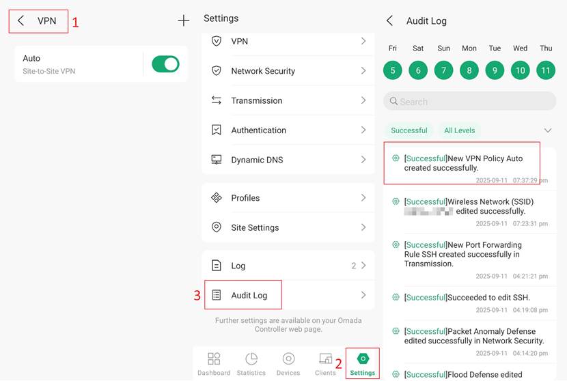Toggle the Auto Site-to-Site VPN switch
The height and width of the screenshot is (381, 567).
point(165,64)
